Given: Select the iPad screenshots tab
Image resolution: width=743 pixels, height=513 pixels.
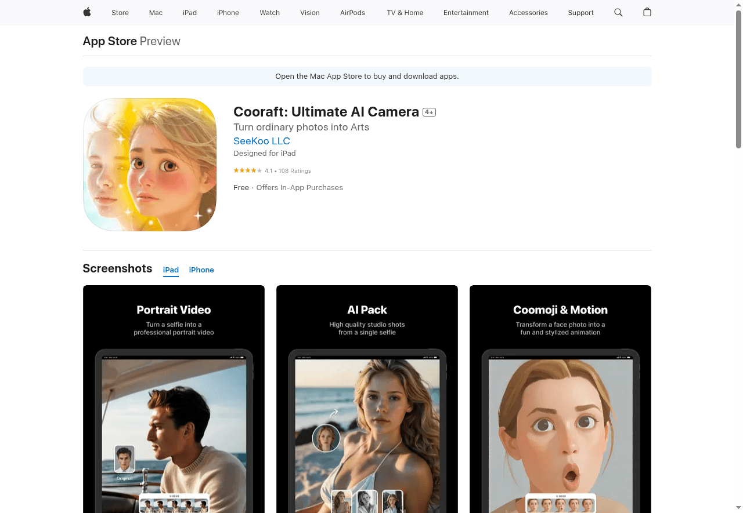Looking at the screenshot, I should (171, 270).
